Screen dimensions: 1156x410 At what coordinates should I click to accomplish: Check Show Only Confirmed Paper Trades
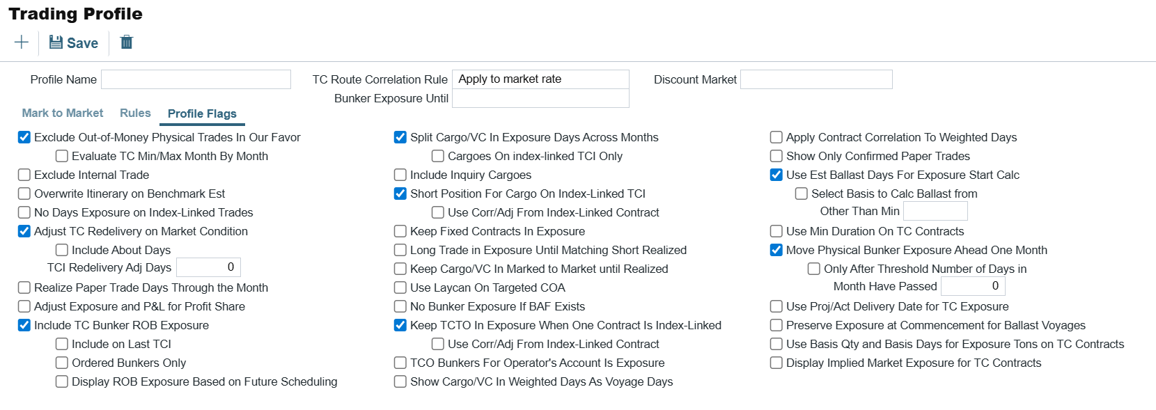[776, 156]
